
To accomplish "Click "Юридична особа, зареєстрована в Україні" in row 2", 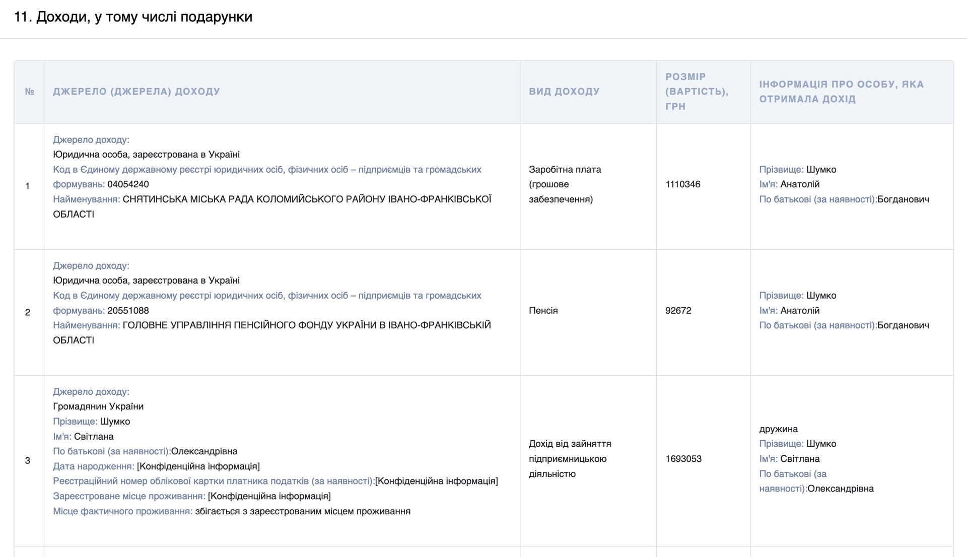I will pyautogui.click(x=146, y=281).
